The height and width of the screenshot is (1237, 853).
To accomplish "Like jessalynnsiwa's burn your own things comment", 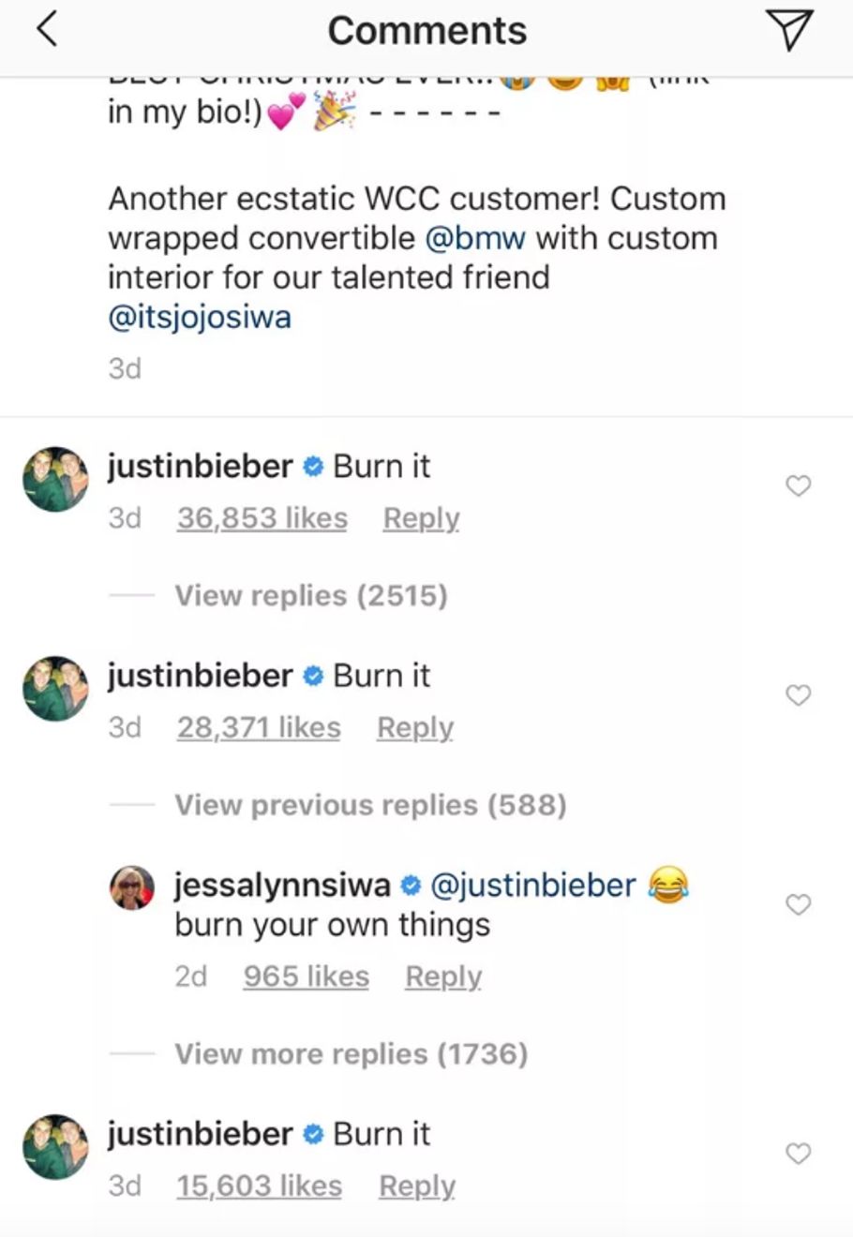I will [798, 904].
